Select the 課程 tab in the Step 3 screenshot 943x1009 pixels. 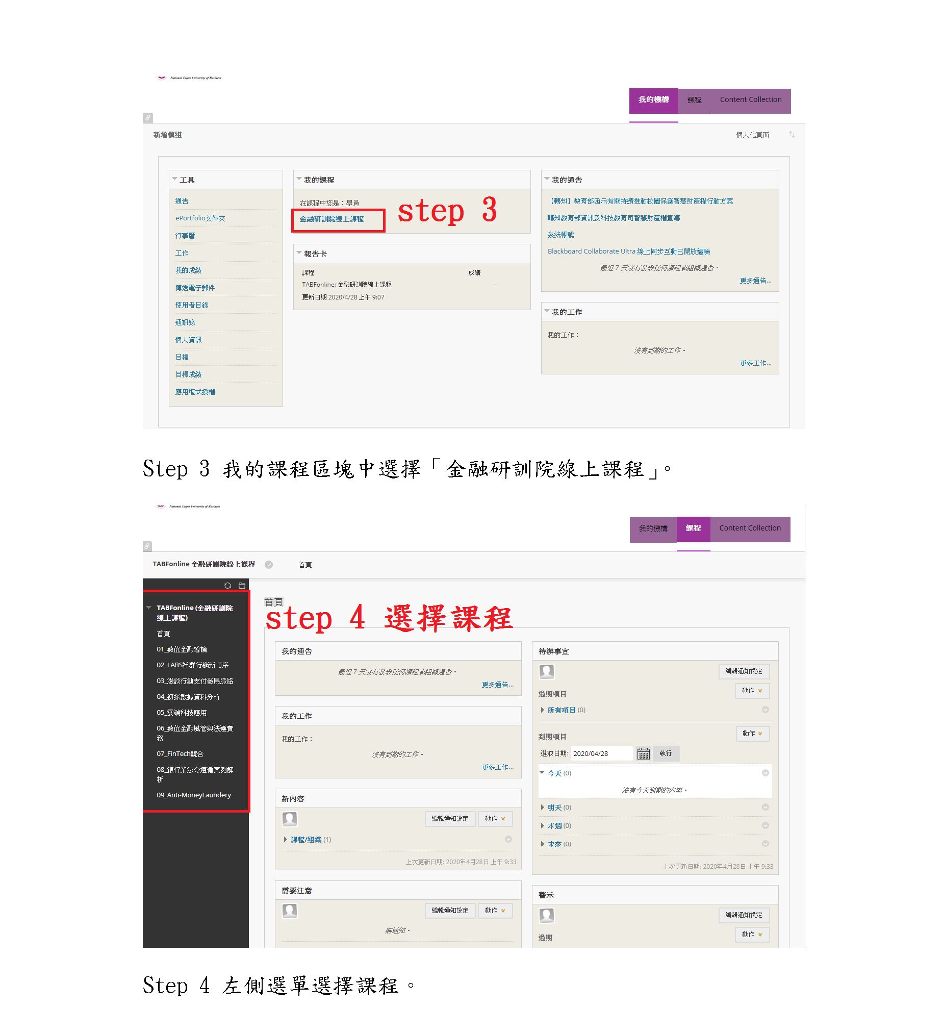pos(694,100)
